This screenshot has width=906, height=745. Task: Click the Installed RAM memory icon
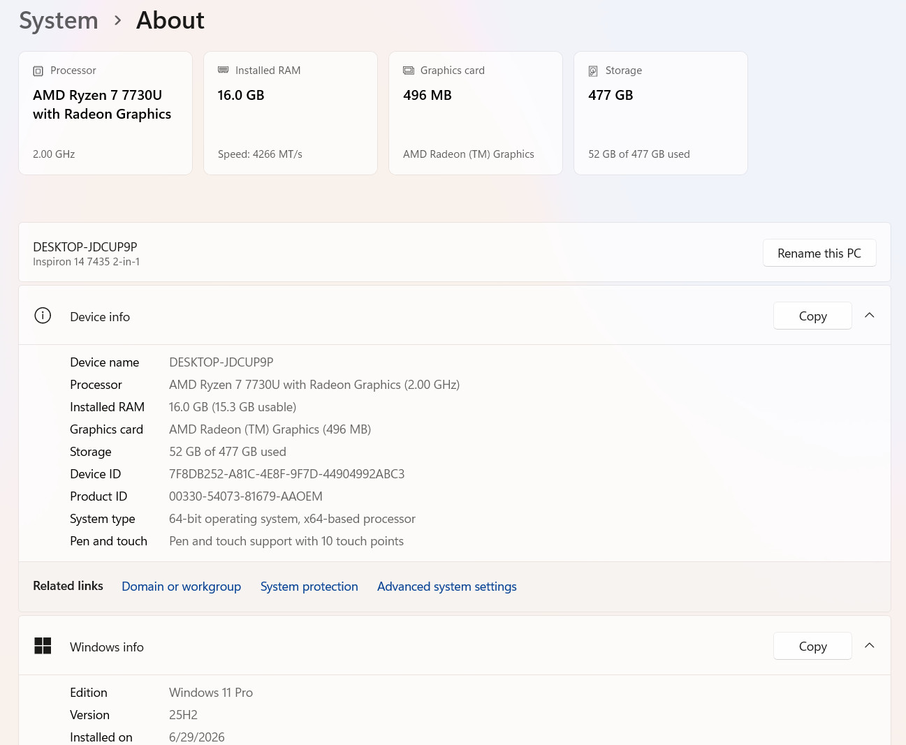tap(224, 70)
